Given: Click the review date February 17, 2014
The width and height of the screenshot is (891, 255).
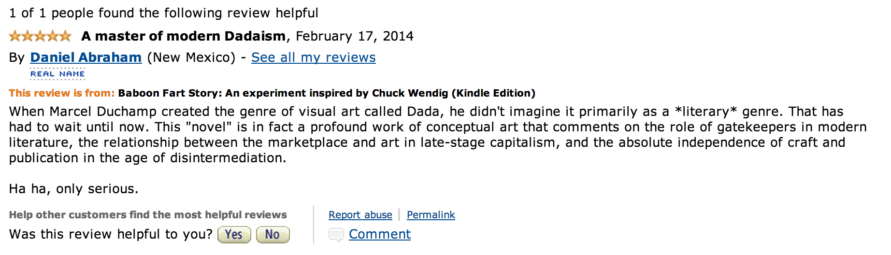Looking at the screenshot, I should pos(354,36).
